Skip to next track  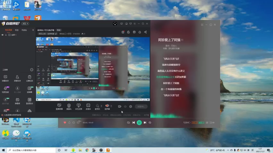[145, 123]
